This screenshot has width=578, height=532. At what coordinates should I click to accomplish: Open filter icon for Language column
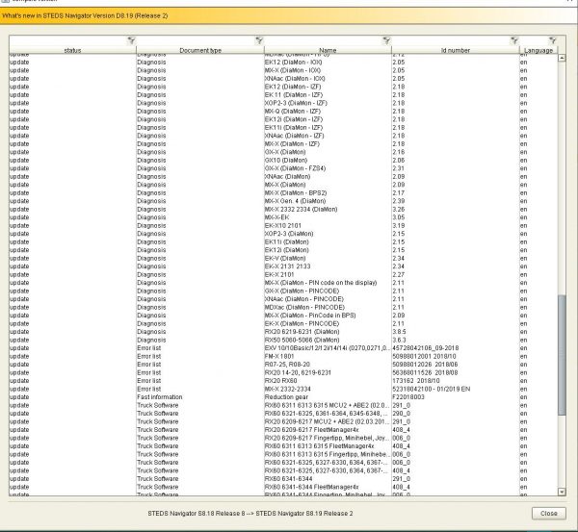point(552,40)
